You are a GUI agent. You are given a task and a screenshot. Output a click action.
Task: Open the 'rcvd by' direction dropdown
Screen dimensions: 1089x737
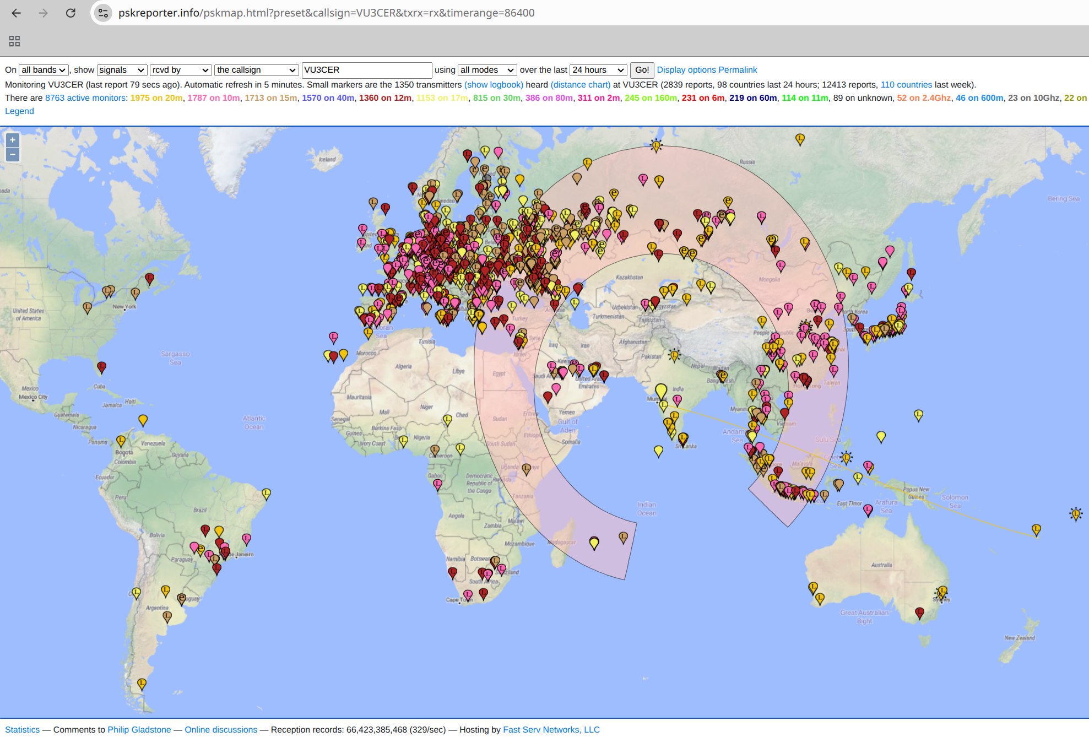tap(180, 70)
